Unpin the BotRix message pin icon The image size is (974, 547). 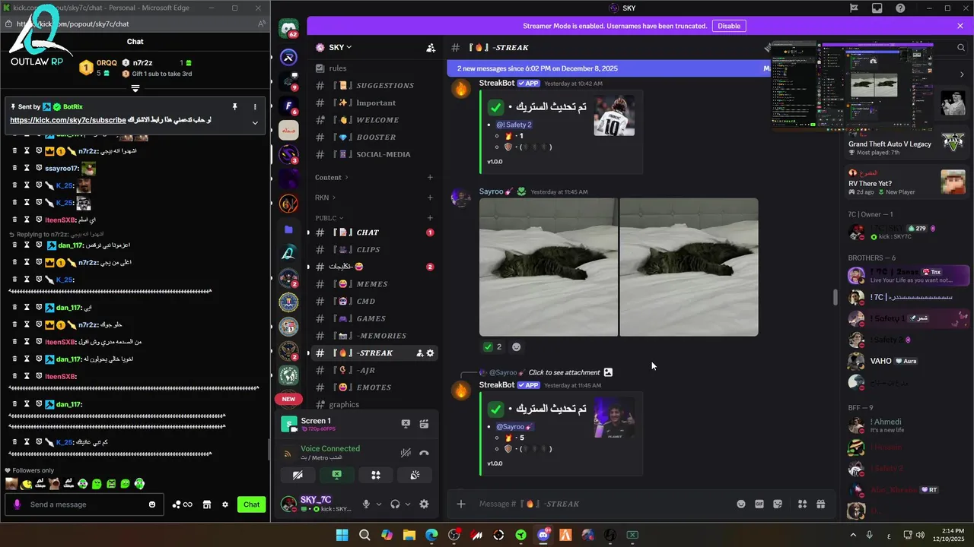point(234,107)
